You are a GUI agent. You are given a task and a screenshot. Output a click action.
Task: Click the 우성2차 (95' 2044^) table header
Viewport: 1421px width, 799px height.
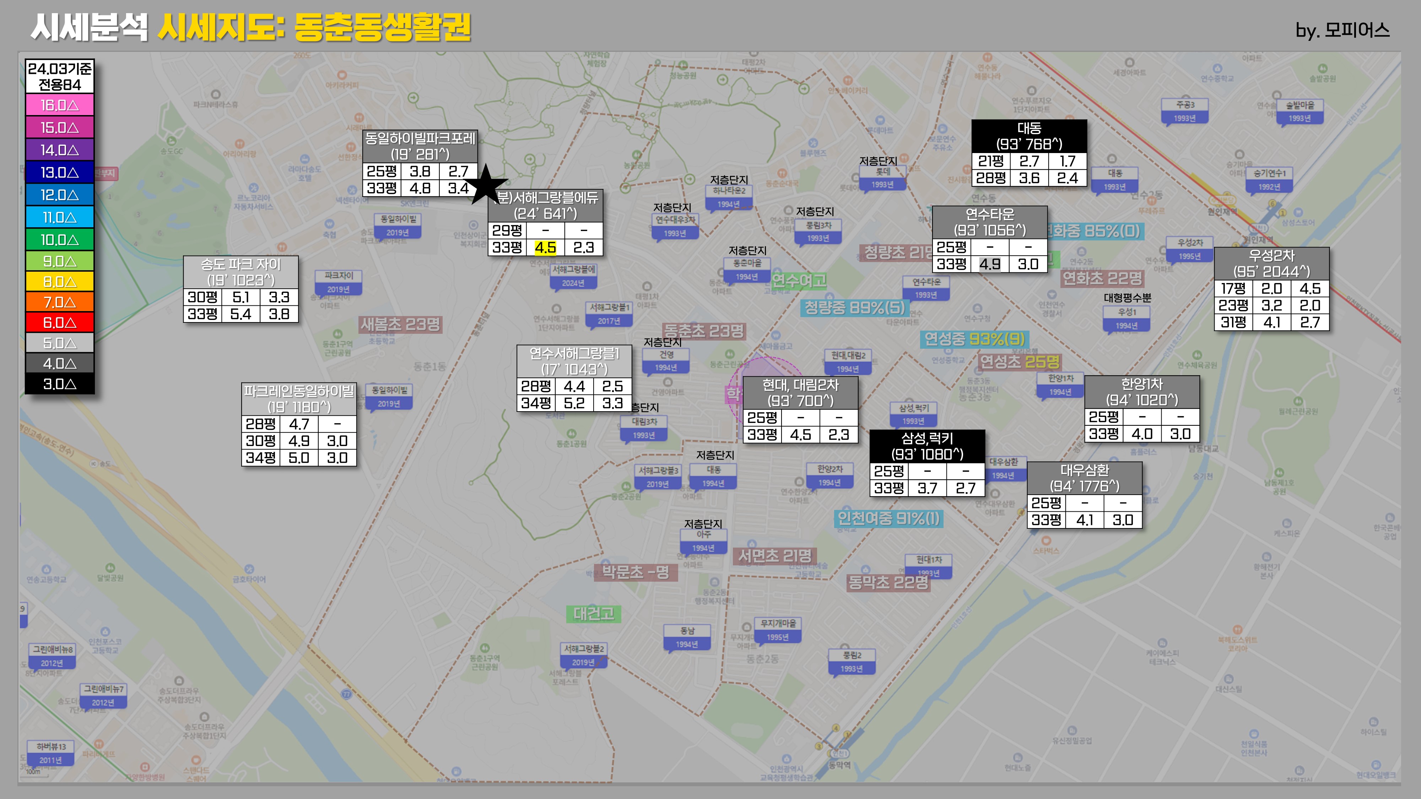tap(1271, 263)
